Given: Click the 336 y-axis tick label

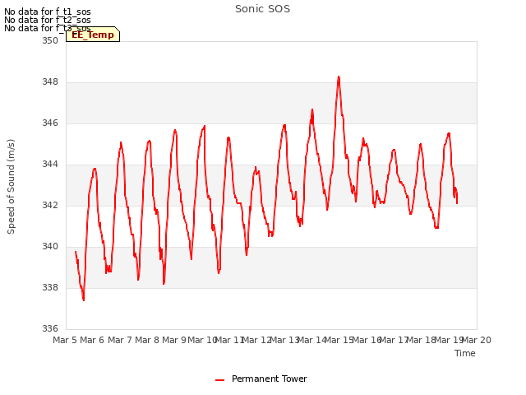Looking at the screenshot, I should (x=50, y=328).
